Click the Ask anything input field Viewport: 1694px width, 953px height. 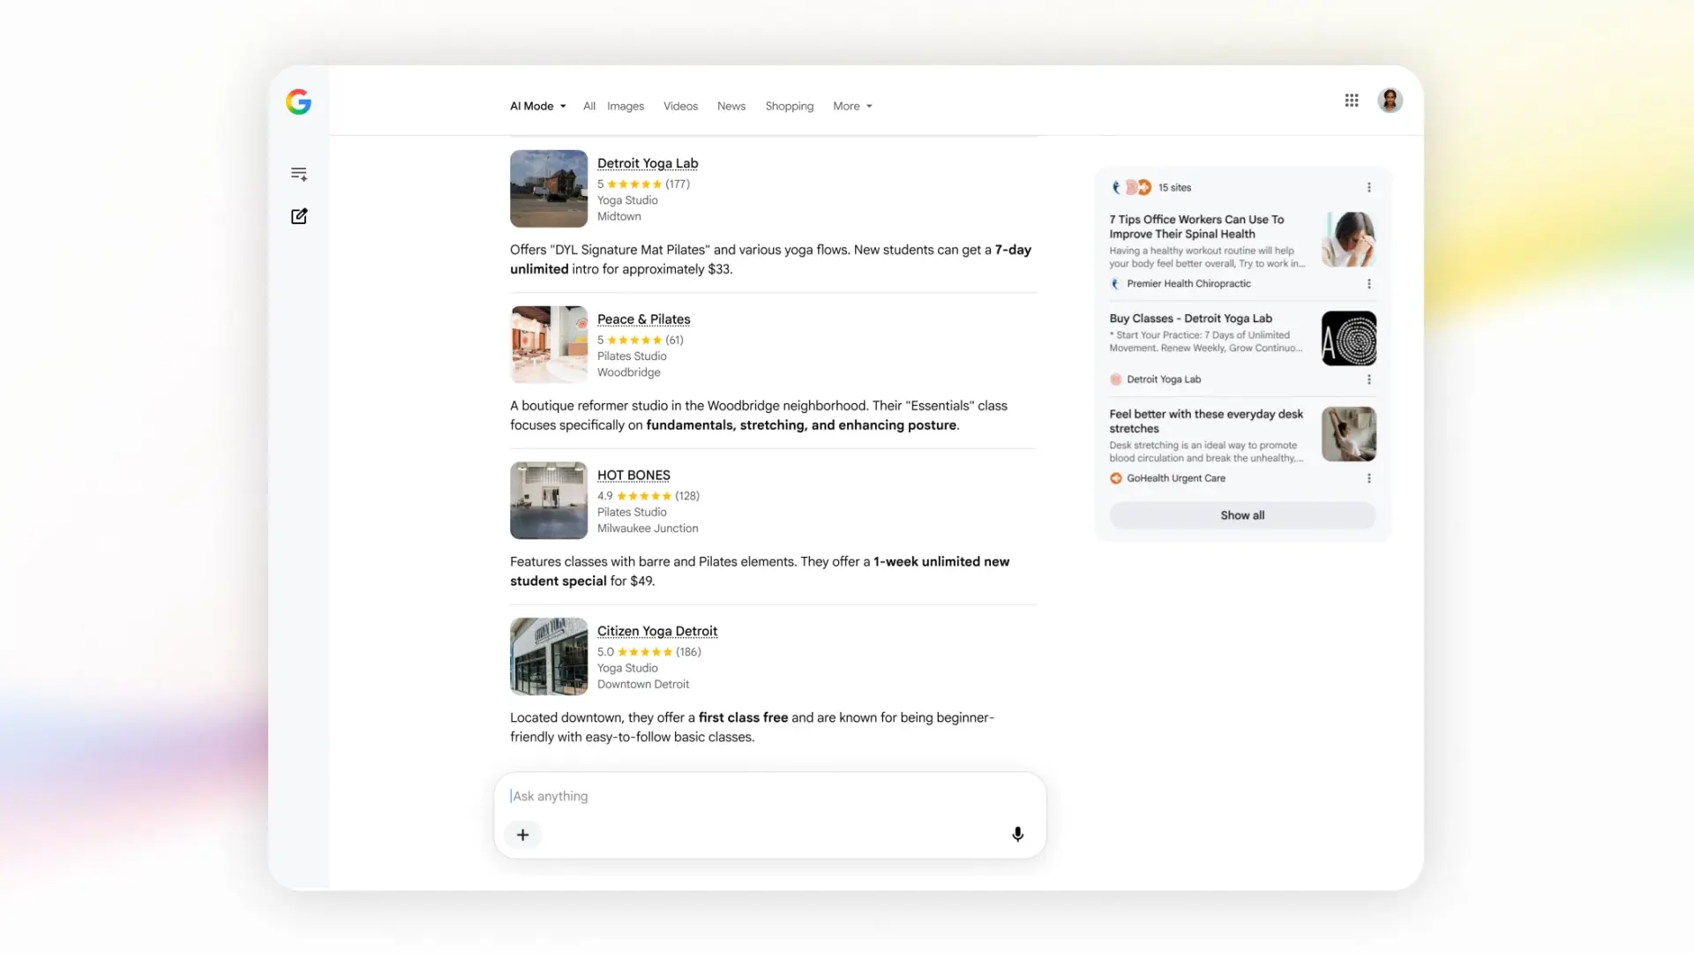[x=769, y=796]
